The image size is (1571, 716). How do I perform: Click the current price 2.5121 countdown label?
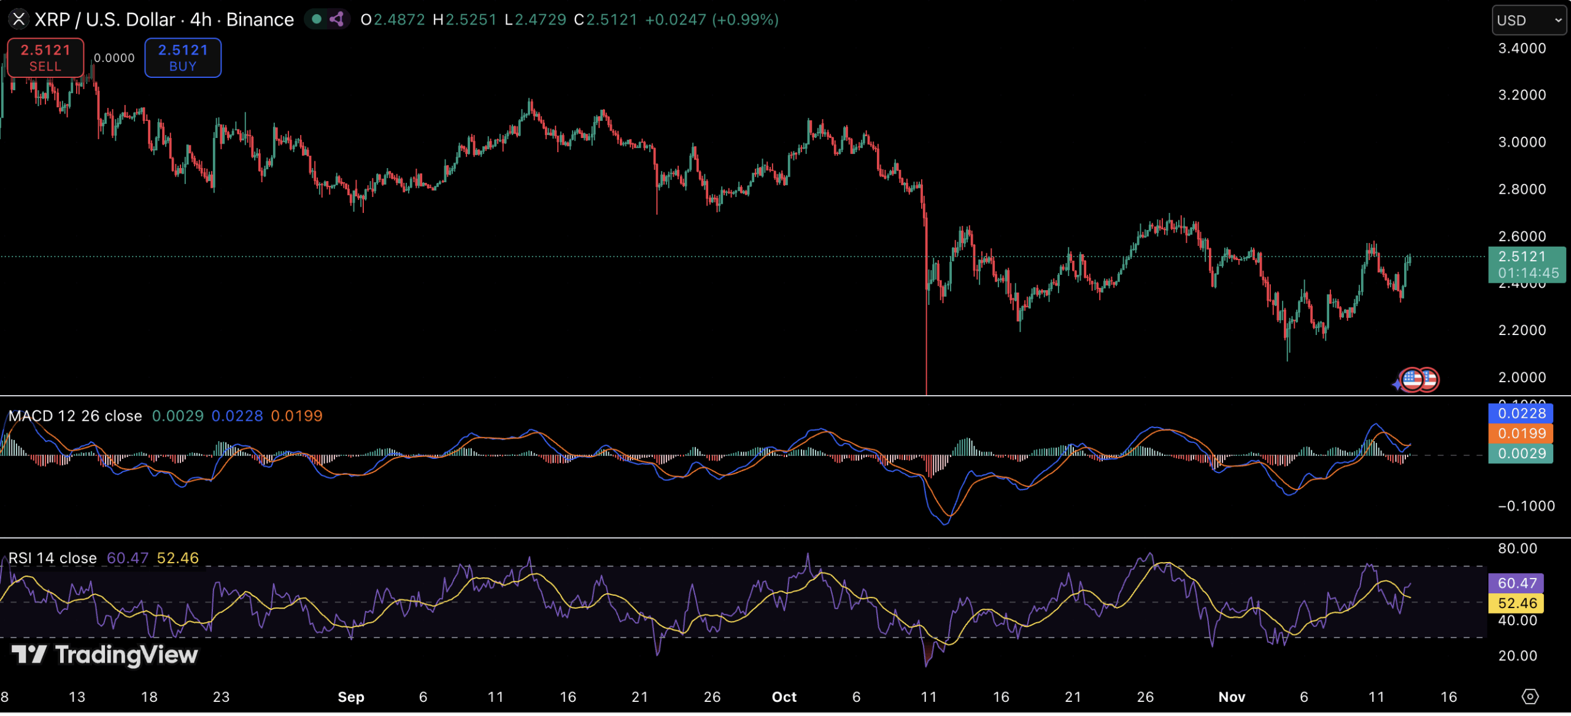[x=1527, y=264]
